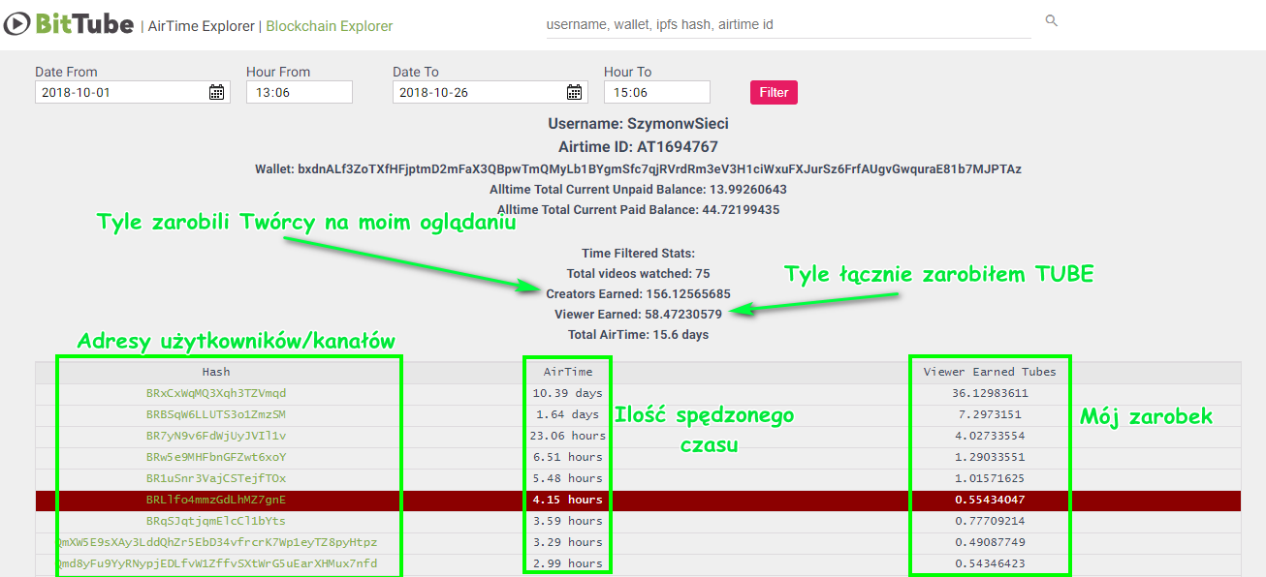Viewport: 1266px width, 577px height.
Task: Open hash BR7yN9v6FdWjUyJVIl1v
Action: [x=216, y=436]
